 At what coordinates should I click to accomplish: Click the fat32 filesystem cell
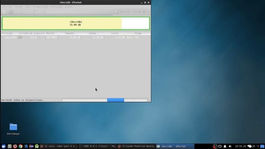34,37
